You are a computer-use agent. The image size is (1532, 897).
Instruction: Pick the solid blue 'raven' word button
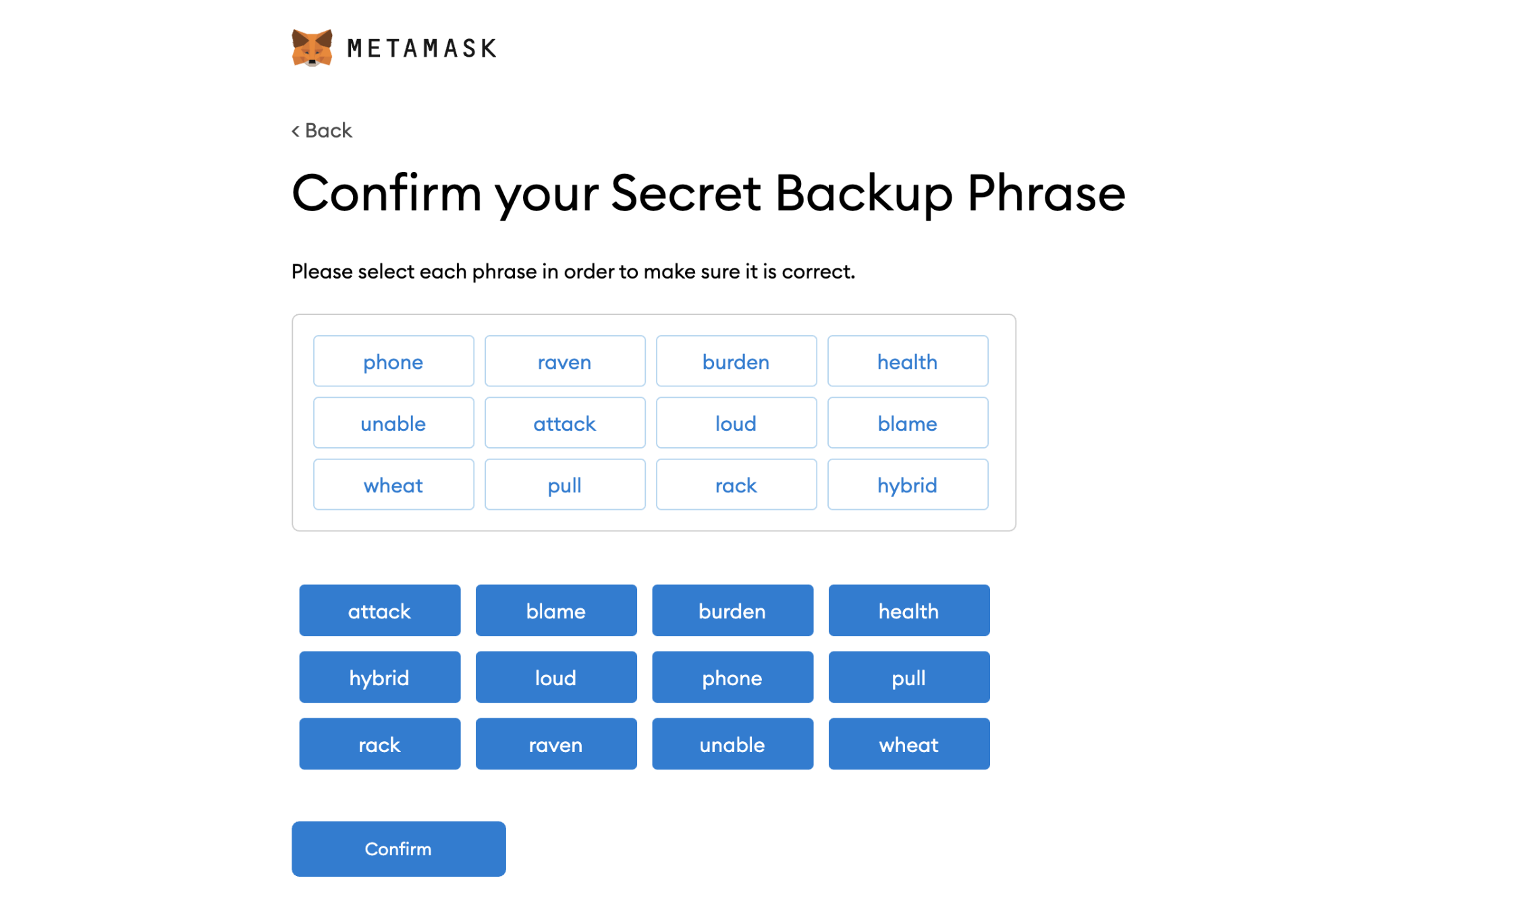[556, 744]
